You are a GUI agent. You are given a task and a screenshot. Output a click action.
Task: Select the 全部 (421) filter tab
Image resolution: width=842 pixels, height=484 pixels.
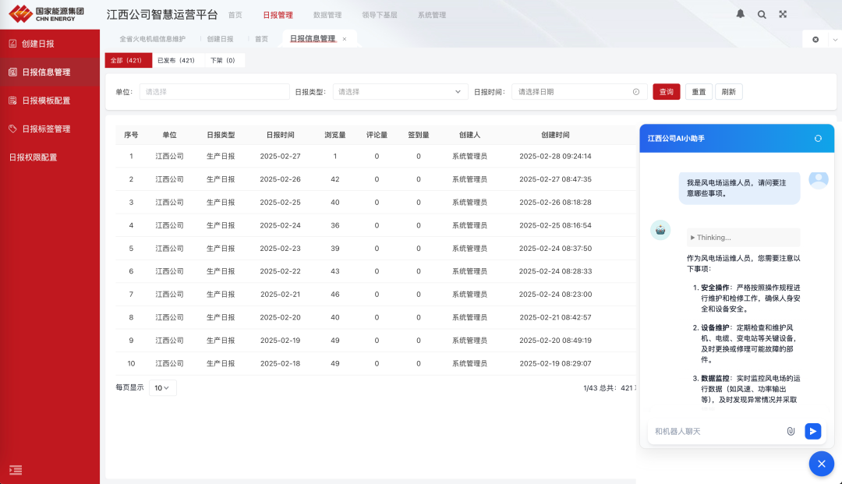pos(129,61)
